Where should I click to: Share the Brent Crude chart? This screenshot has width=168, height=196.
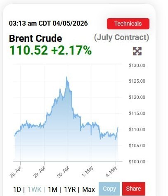(134, 189)
